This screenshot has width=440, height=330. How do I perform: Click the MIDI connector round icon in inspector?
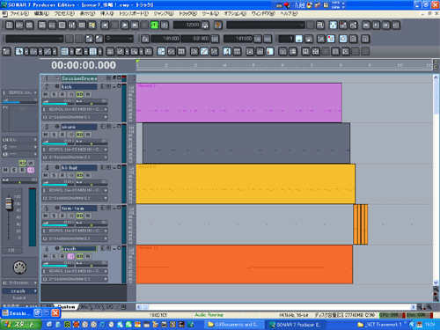[19, 268]
